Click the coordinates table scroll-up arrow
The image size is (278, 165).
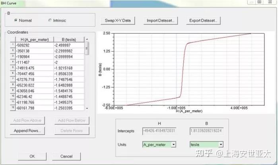click(87, 39)
